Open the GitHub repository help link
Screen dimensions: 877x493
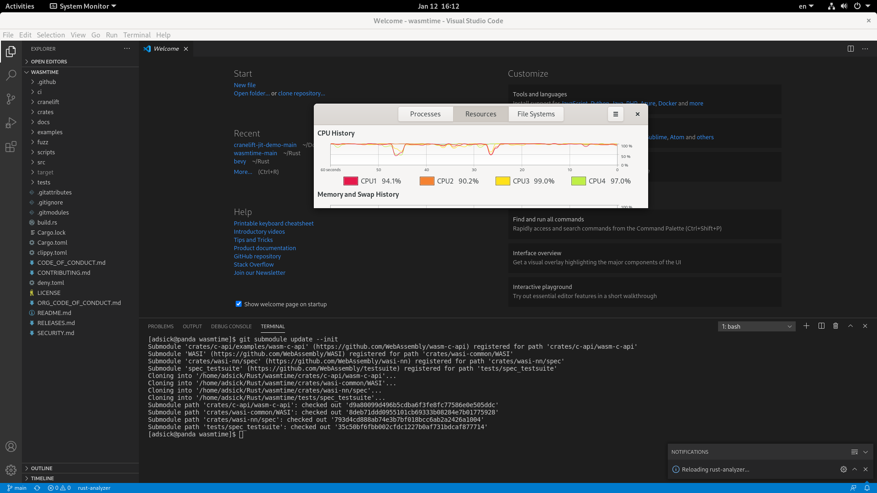point(257,257)
